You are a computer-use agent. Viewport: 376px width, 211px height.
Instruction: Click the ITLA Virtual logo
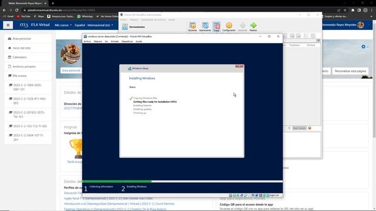[35, 25]
